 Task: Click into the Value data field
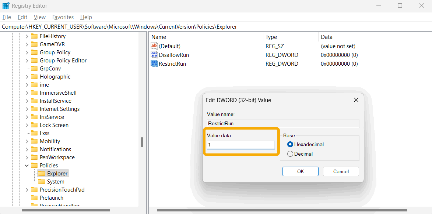pos(241,145)
